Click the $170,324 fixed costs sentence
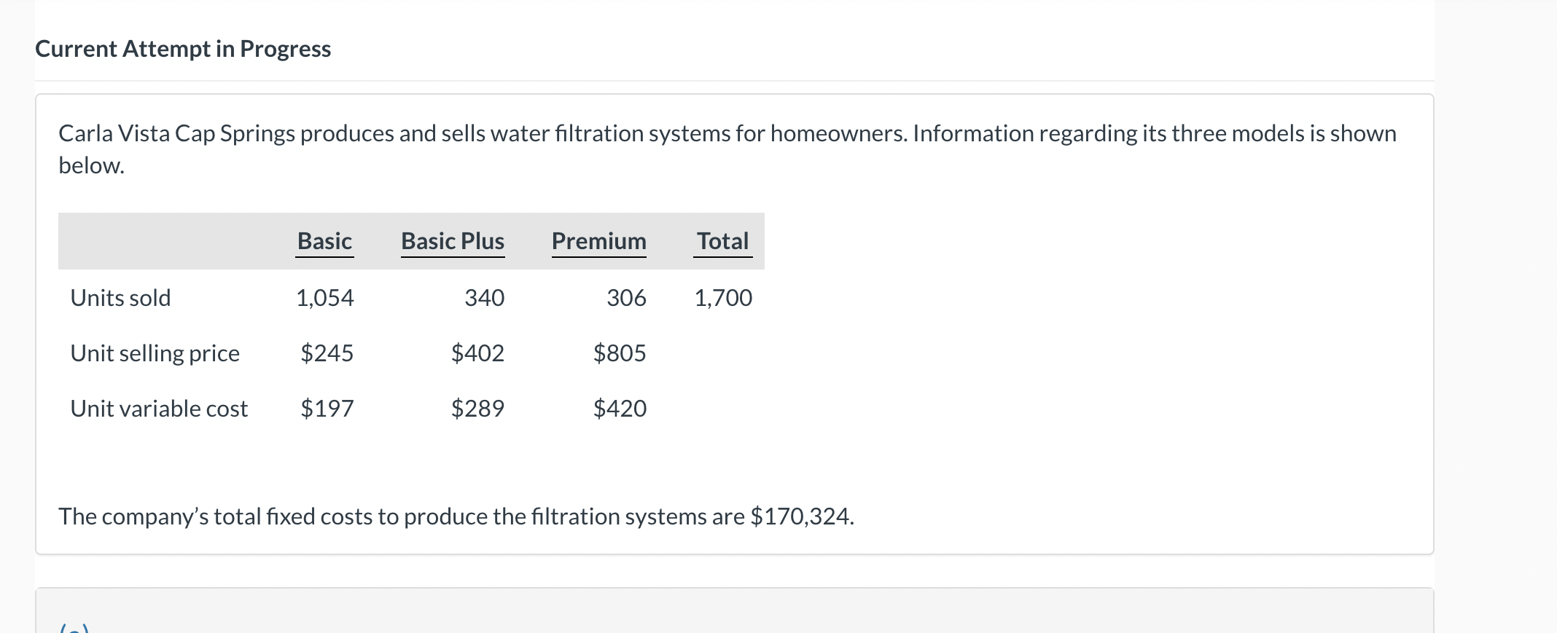This screenshot has width=1557, height=633. [456, 516]
